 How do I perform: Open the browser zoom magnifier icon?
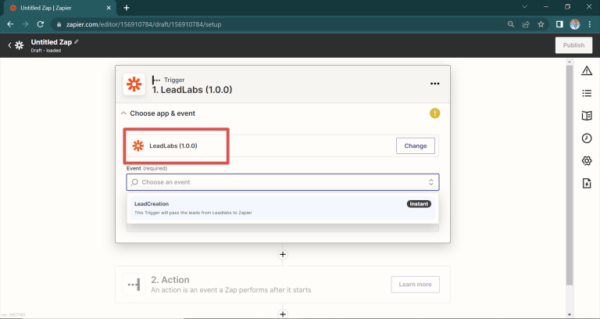pos(510,24)
